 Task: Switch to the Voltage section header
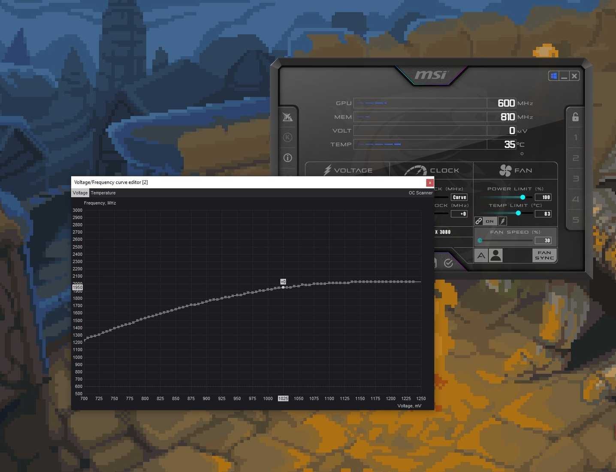click(347, 170)
